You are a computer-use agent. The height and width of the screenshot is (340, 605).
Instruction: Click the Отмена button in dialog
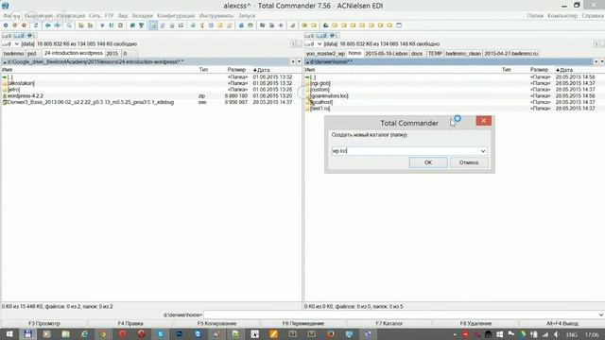point(469,162)
